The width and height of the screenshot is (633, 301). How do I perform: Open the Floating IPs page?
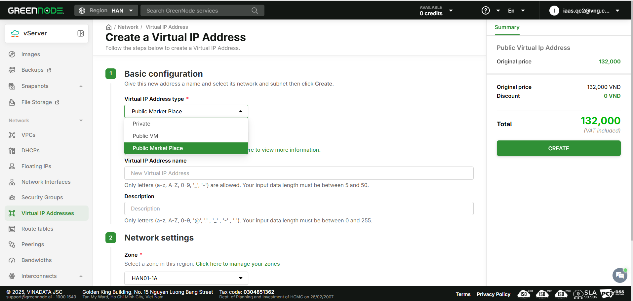[x=36, y=166]
